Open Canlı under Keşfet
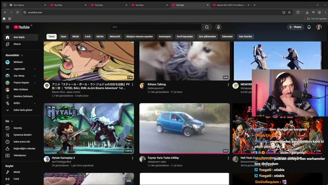 coord(21,179)
